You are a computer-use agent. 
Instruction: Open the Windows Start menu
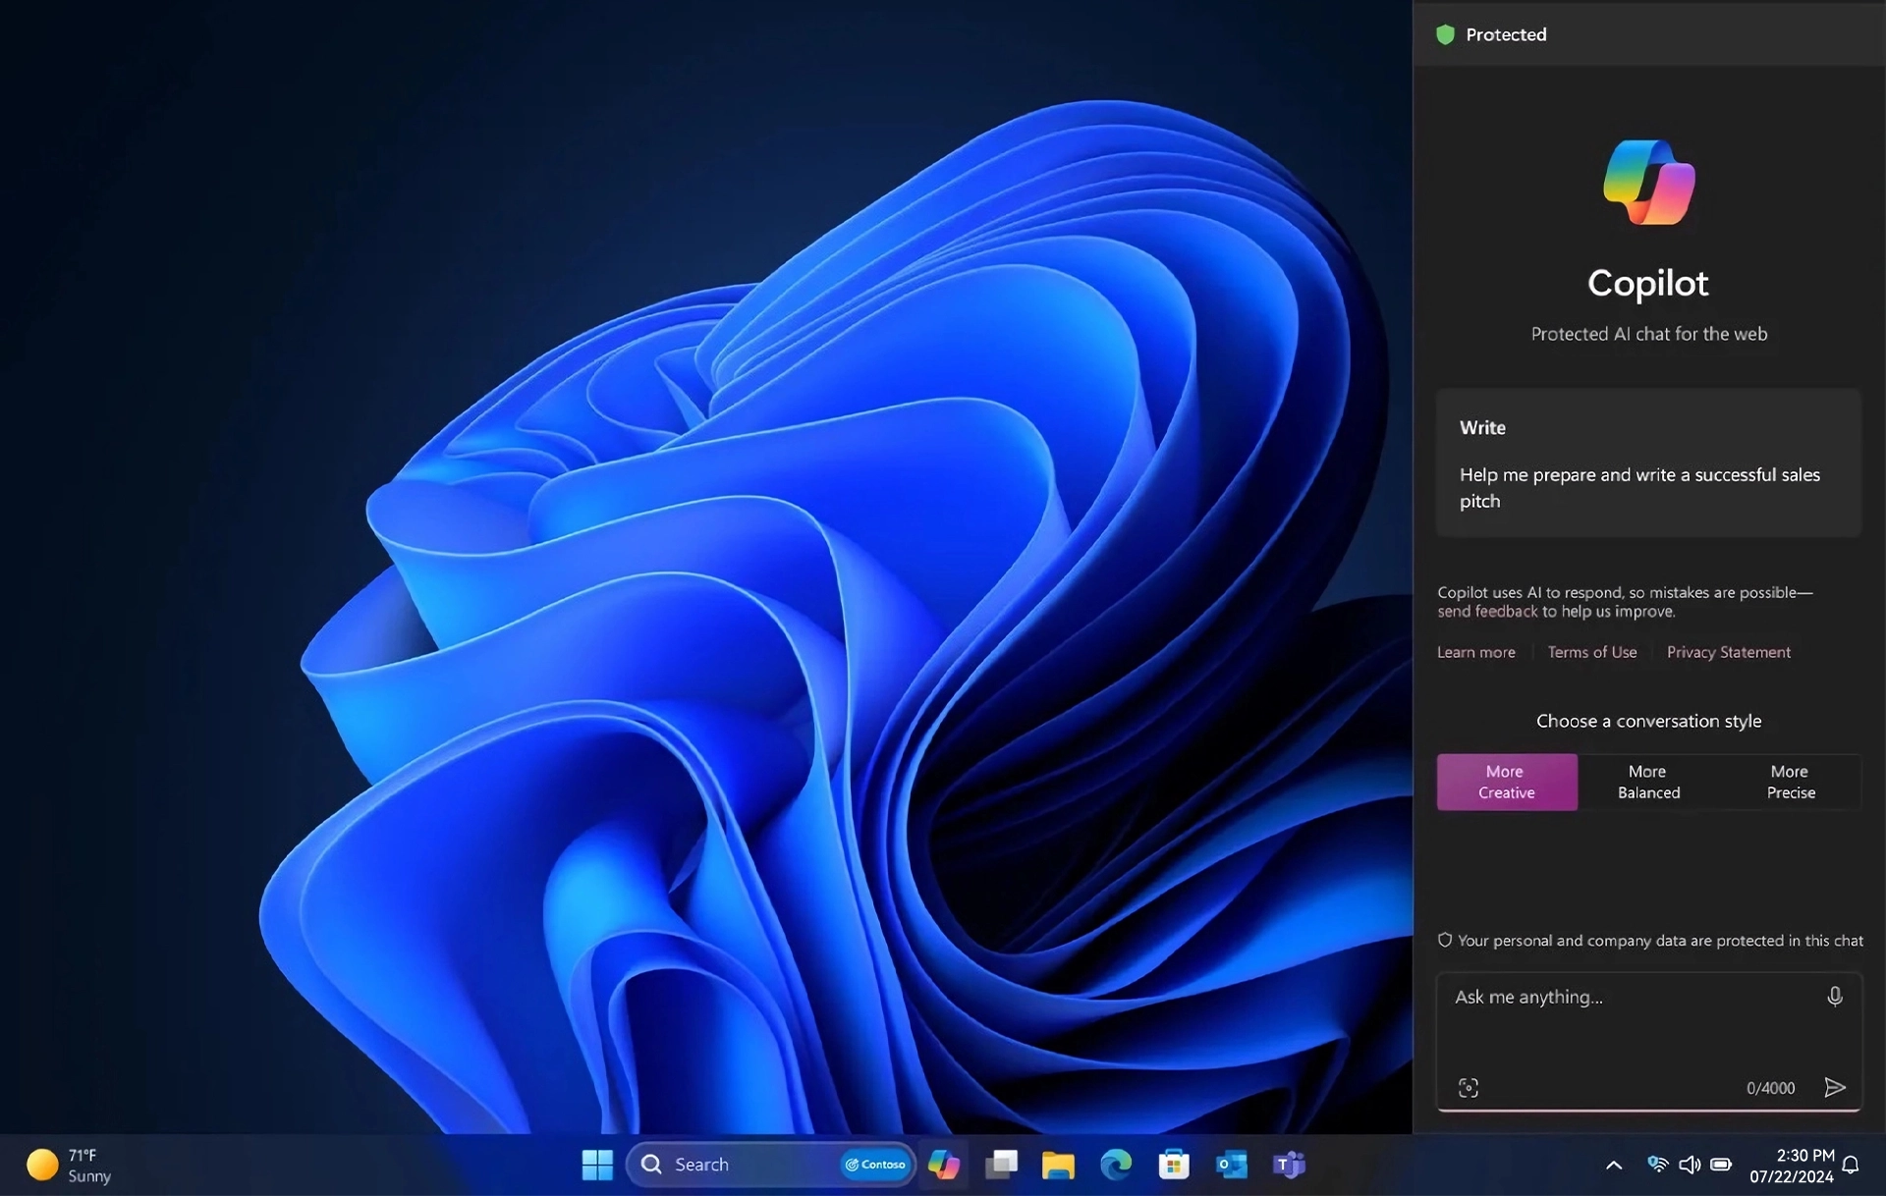coord(597,1165)
